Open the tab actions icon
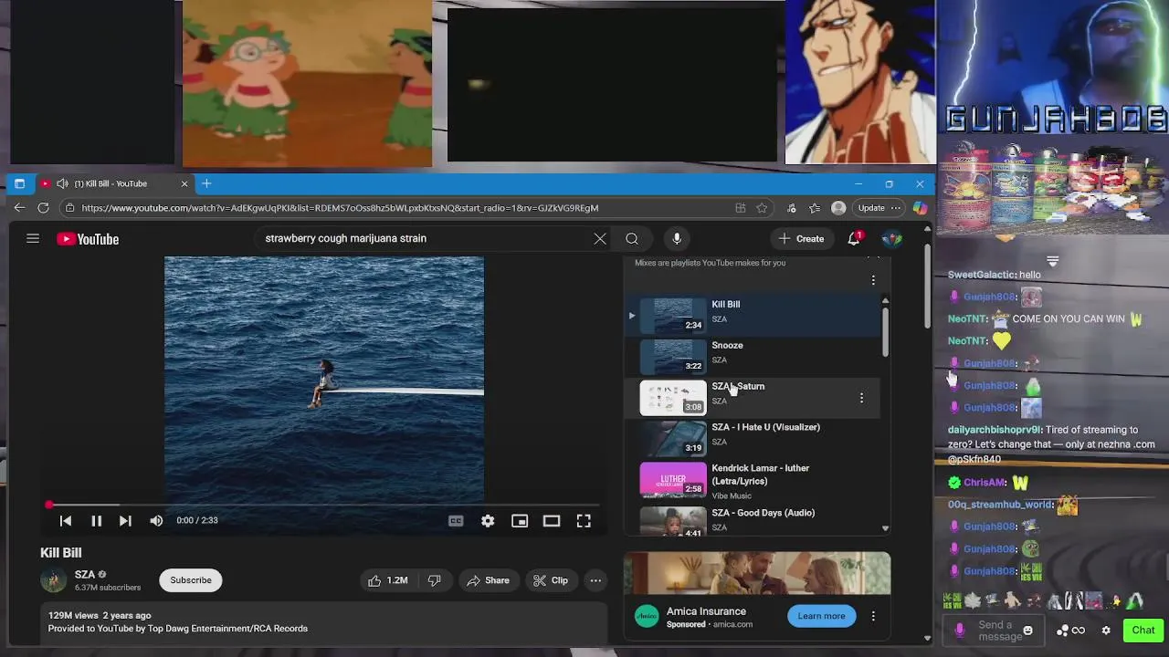The width and height of the screenshot is (1169, 657). 19,183
